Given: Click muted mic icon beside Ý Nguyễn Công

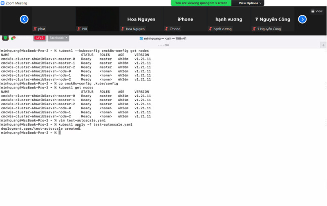Looking at the screenshot, I should (254, 29).
